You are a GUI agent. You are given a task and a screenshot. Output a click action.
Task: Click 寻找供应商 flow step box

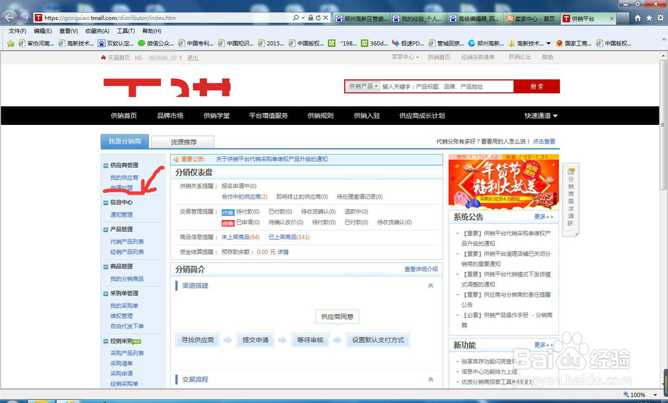pos(198,340)
